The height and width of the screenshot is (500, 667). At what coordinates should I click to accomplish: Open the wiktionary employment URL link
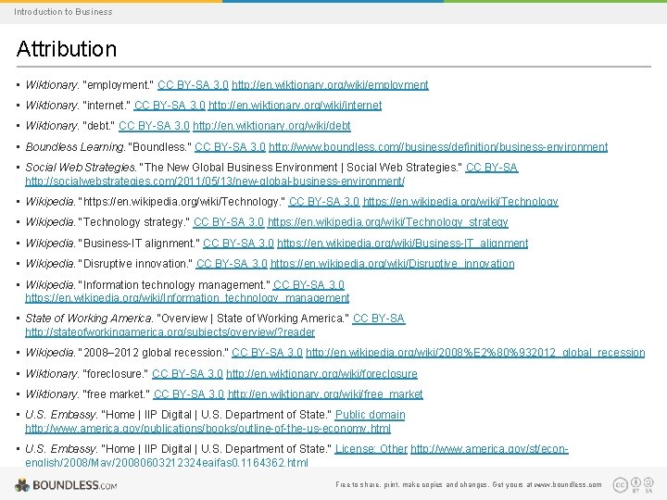(330, 85)
